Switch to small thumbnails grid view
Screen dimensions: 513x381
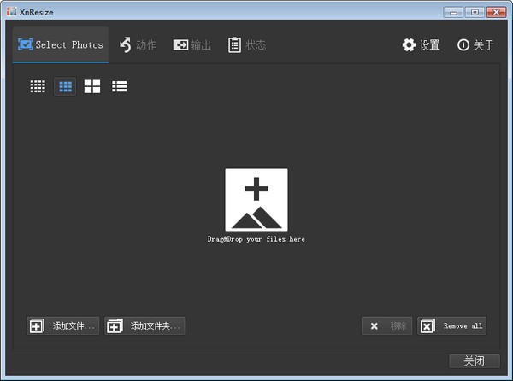[38, 86]
